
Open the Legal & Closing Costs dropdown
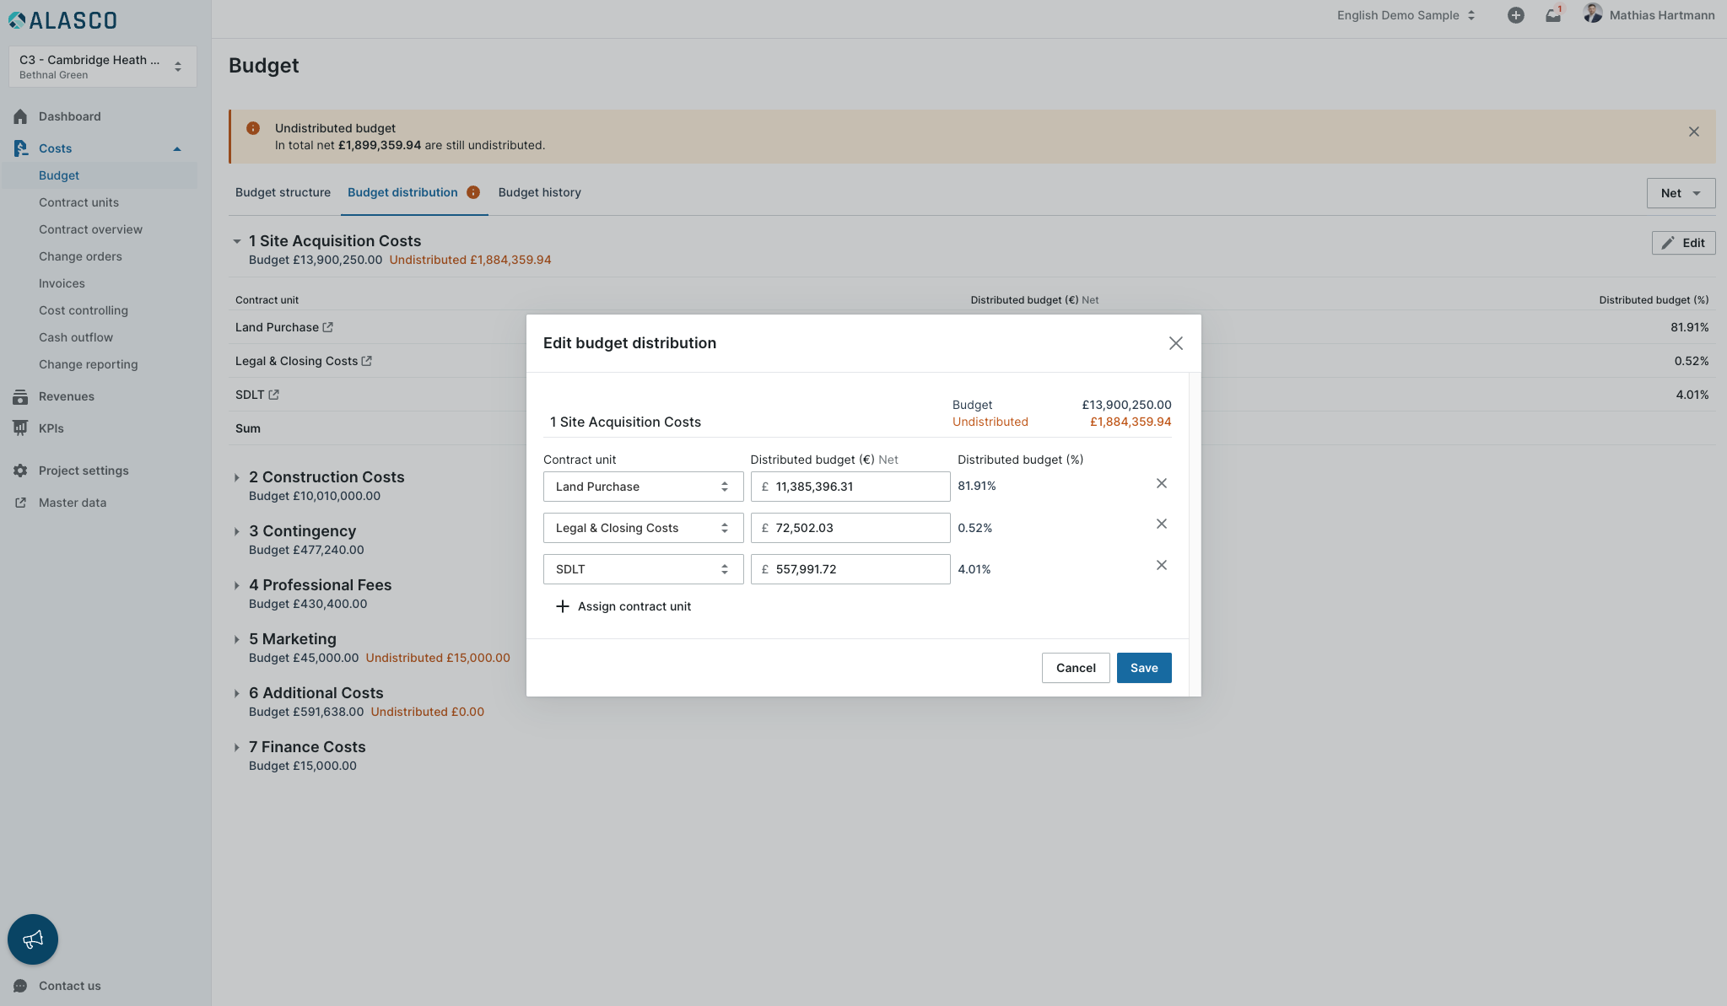[643, 528]
